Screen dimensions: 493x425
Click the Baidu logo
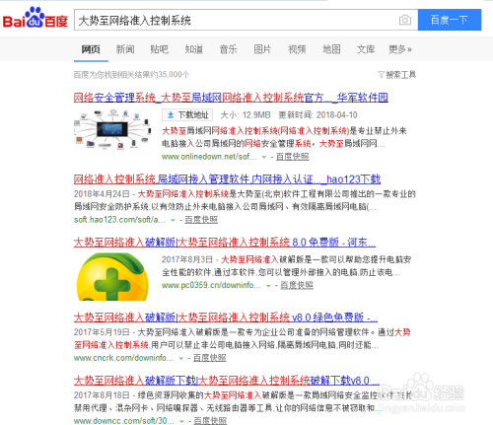coord(35,18)
